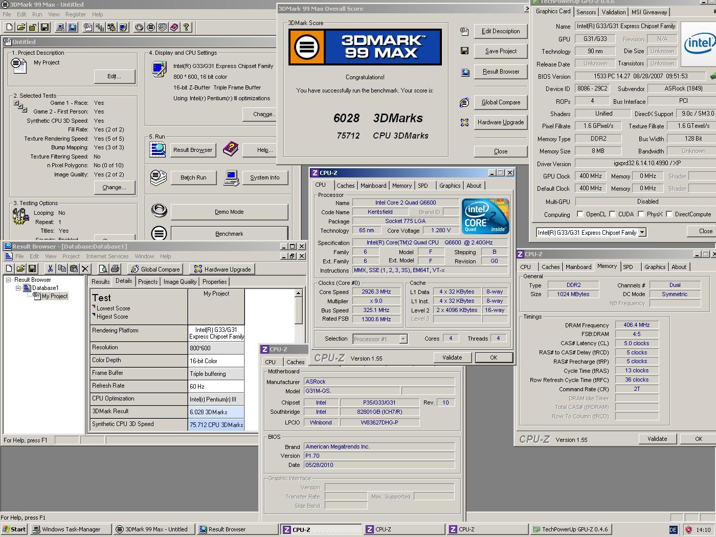Enable OpenCL checkbox in GPU-Z
The height and width of the screenshot is (537, 716).
click(x=580, y=214)
